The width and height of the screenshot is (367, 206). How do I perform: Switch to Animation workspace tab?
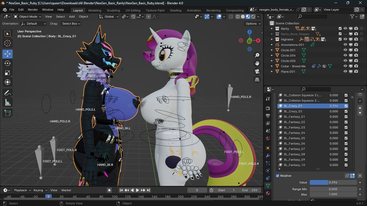[194, 10]
